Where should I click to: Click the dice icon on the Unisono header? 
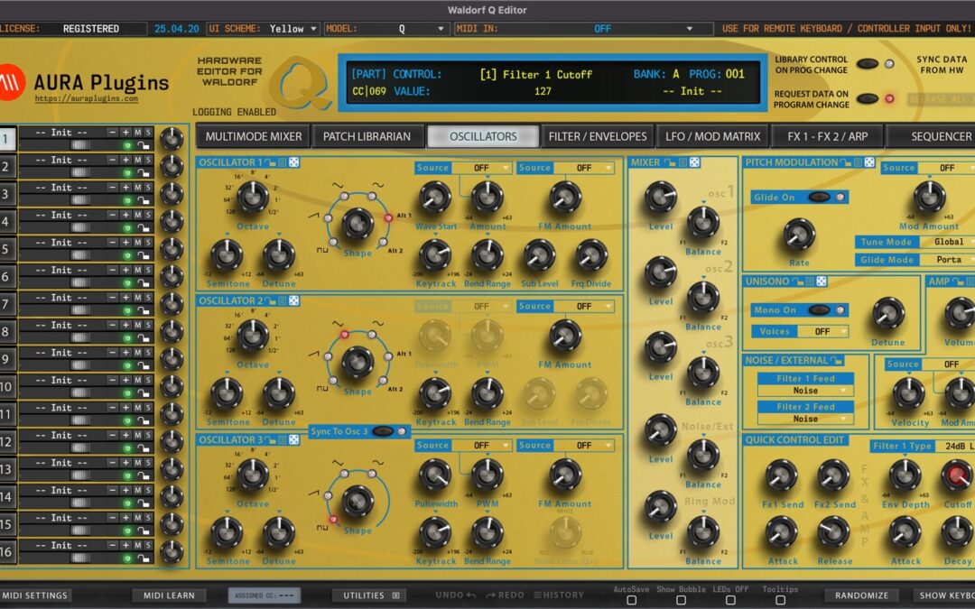coord(821,281)
